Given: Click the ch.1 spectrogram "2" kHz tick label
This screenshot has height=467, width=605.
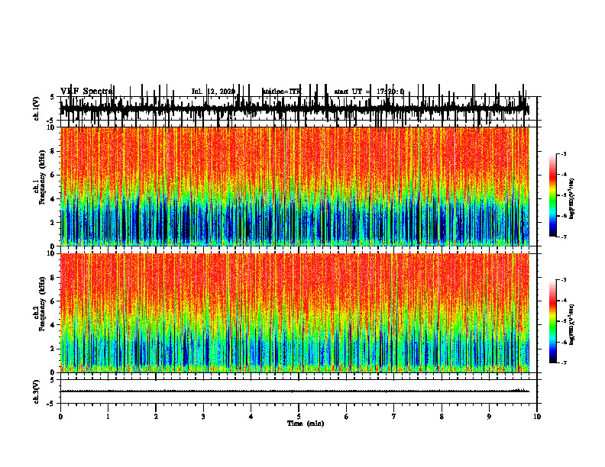Looking at the screenshot, I should (53, 223).
